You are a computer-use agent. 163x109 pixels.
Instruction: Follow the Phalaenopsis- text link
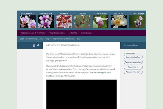pos(100,72)
